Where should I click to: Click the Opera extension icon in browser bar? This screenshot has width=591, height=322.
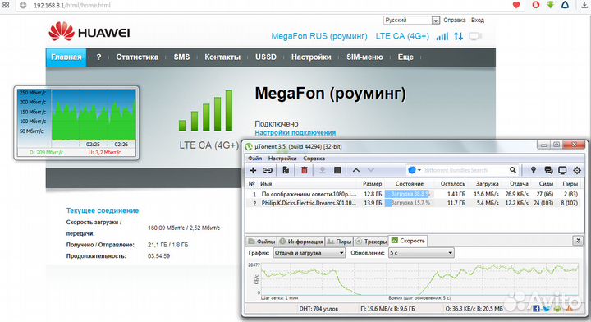click(535, 5)
